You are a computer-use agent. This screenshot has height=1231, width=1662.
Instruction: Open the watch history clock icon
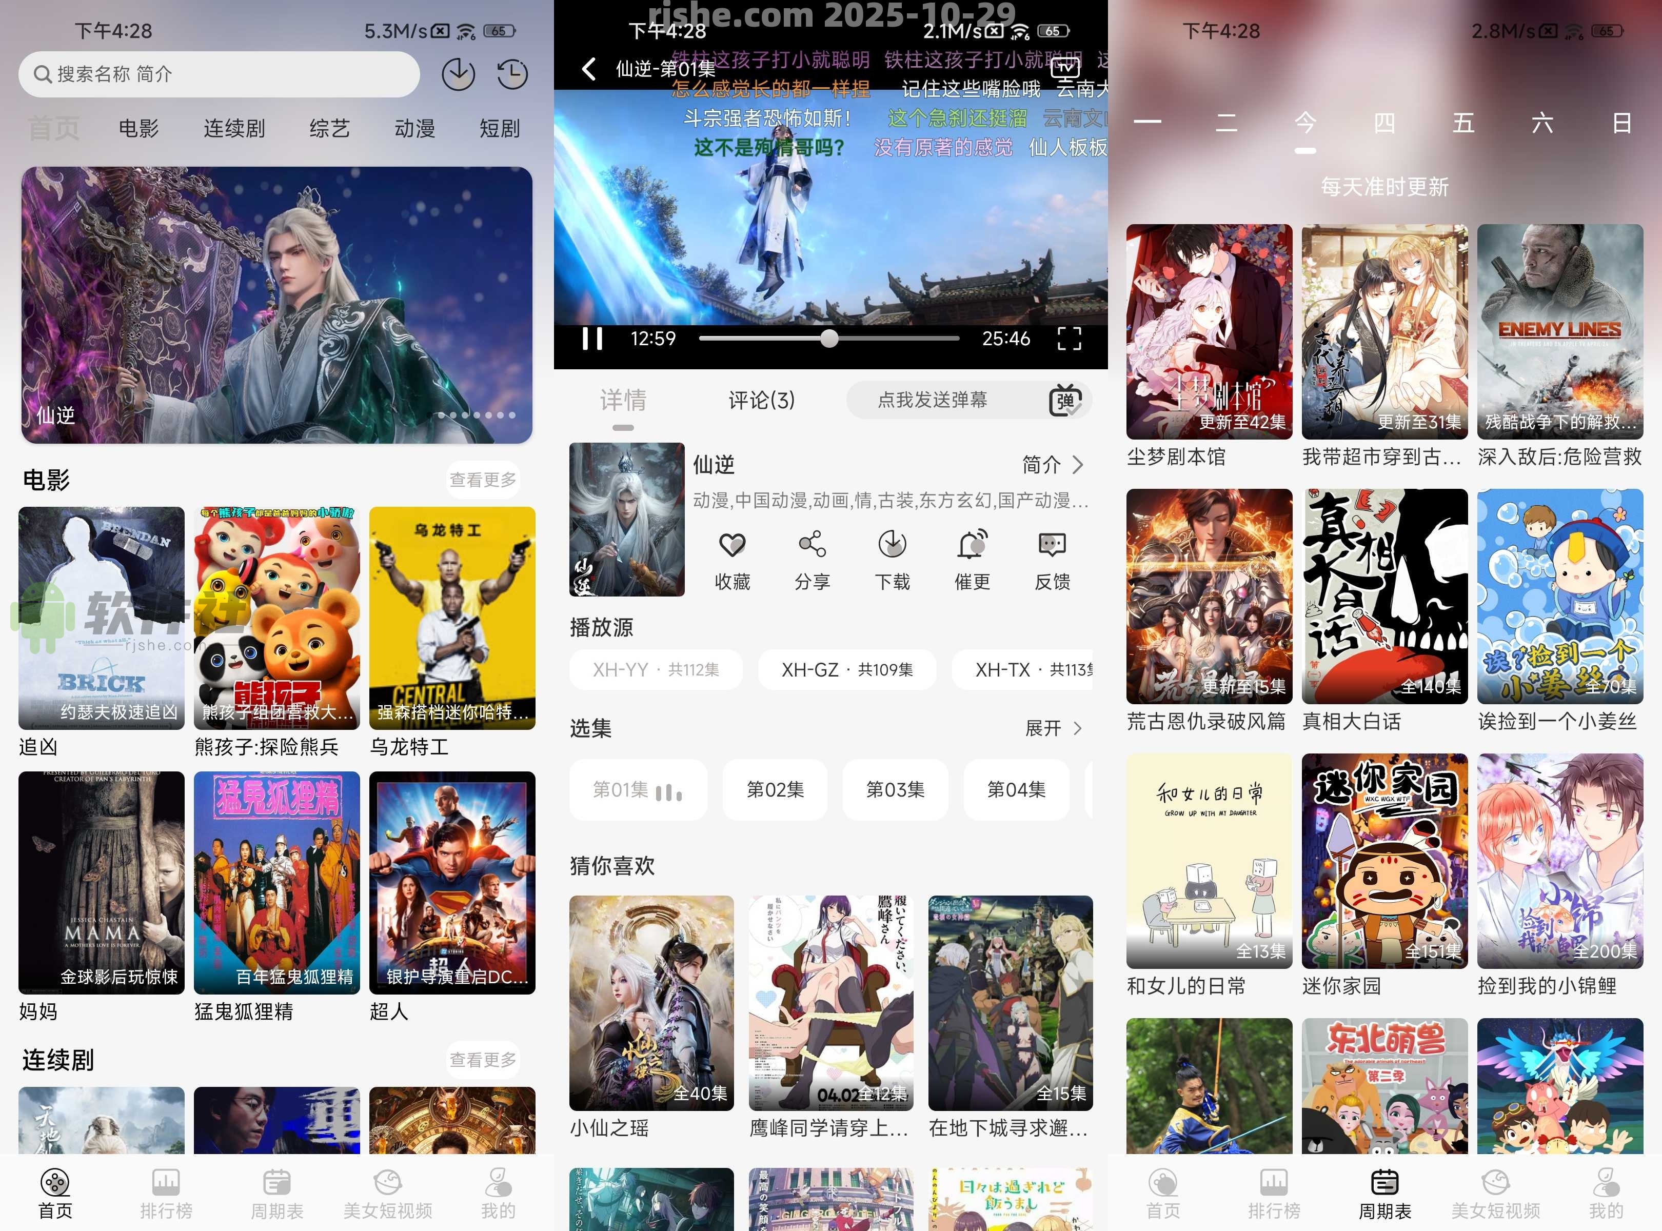[x=512, y=74]
